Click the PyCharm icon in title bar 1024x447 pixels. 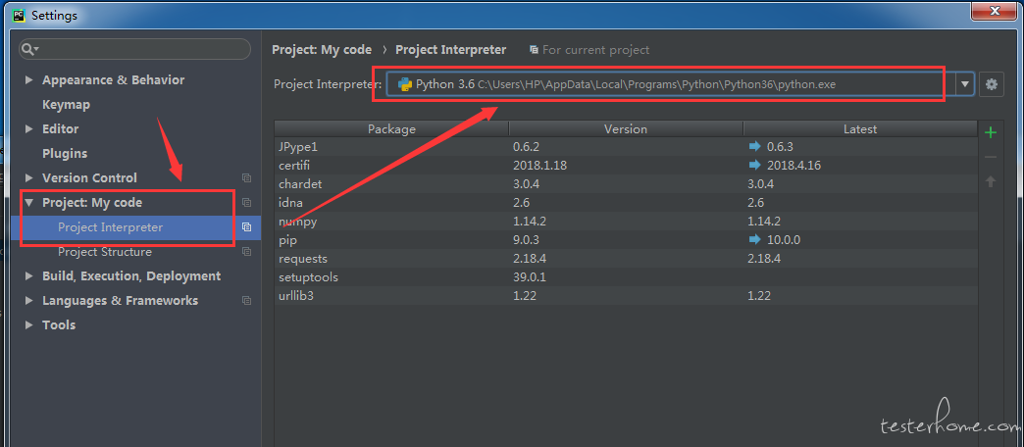coord(20,14)
